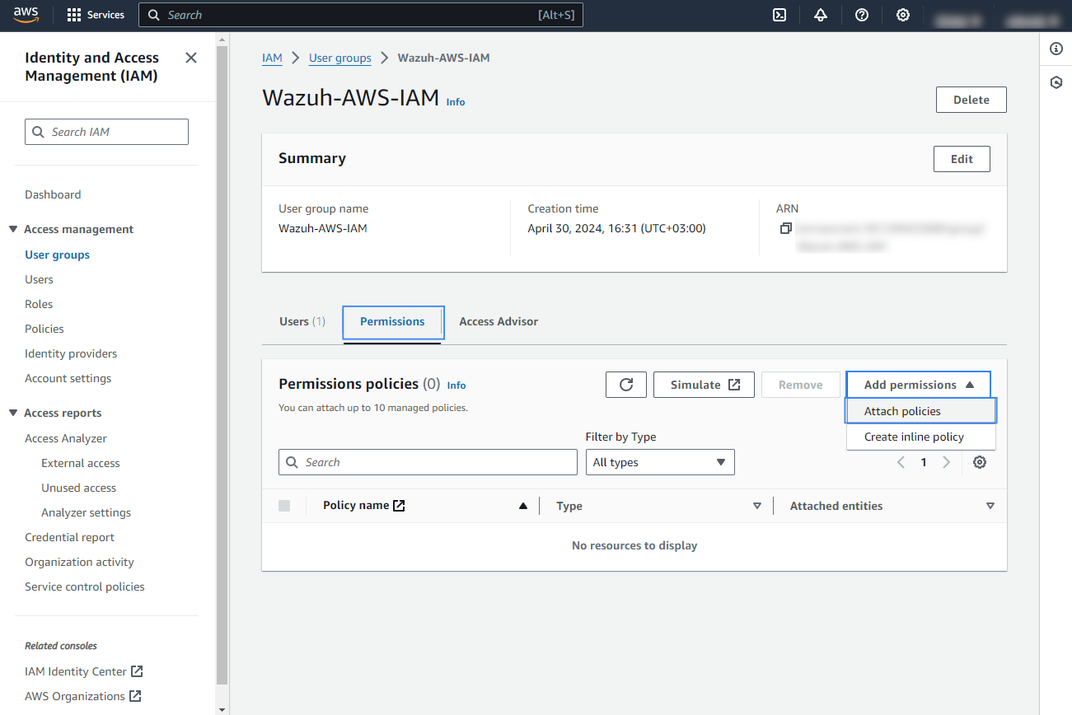Select all policies via header checkbox
Viewport: 1072px width, 715px height.
pos(284,505)
